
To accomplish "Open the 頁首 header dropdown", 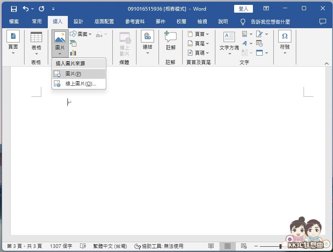I will coord(198,34).
